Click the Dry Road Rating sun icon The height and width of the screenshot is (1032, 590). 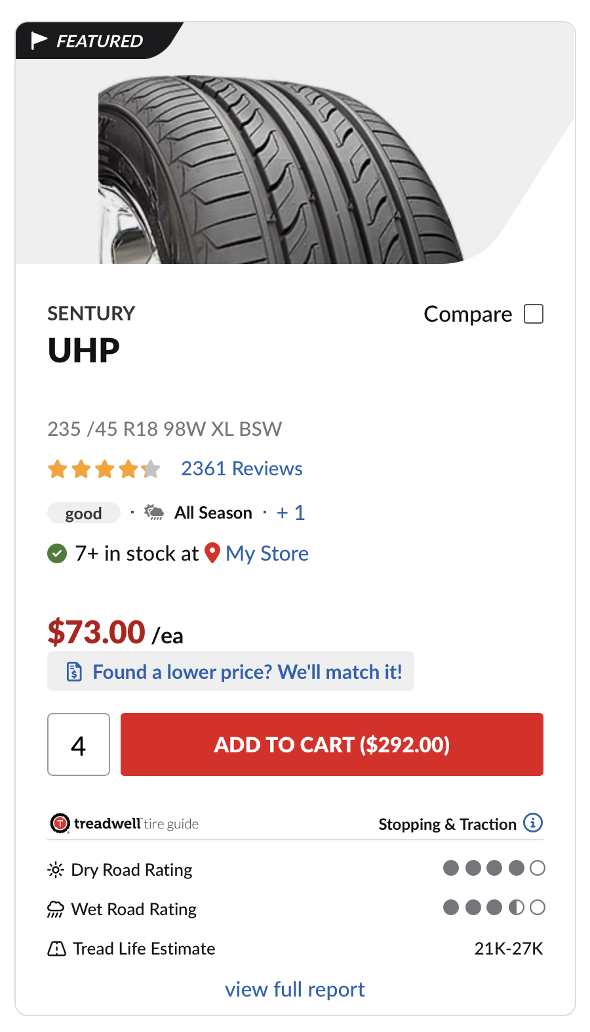[x=56, y=870]
